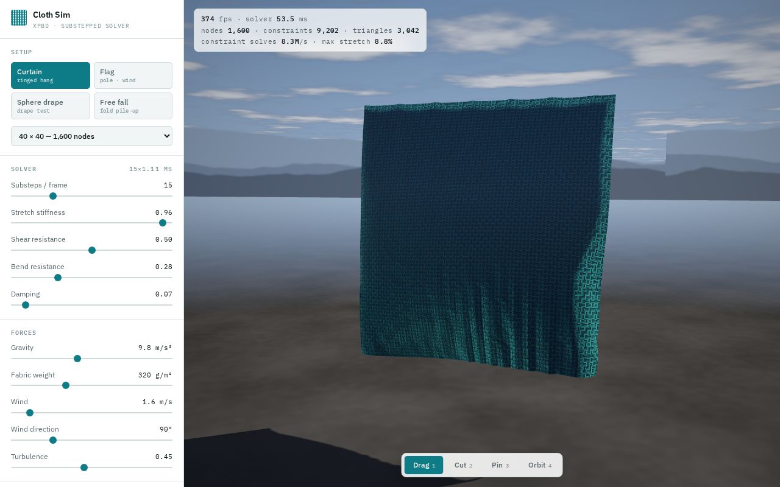Image resolution: width=780 pixels, height=487 pixels.
Task: Activate the Orbit tool
Action: coord(540,465)
